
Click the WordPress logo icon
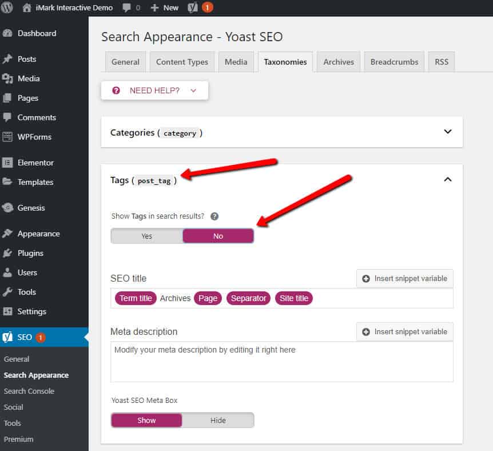click(x=7, y=7)
